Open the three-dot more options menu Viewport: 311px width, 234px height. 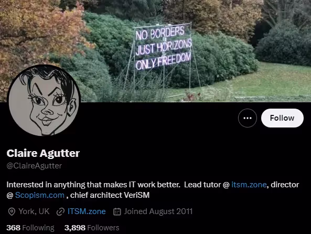pos(248,118)
